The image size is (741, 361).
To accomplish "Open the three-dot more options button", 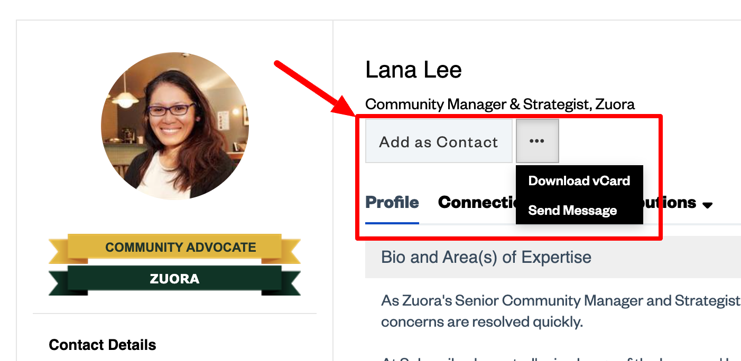I will coord(537,141).
